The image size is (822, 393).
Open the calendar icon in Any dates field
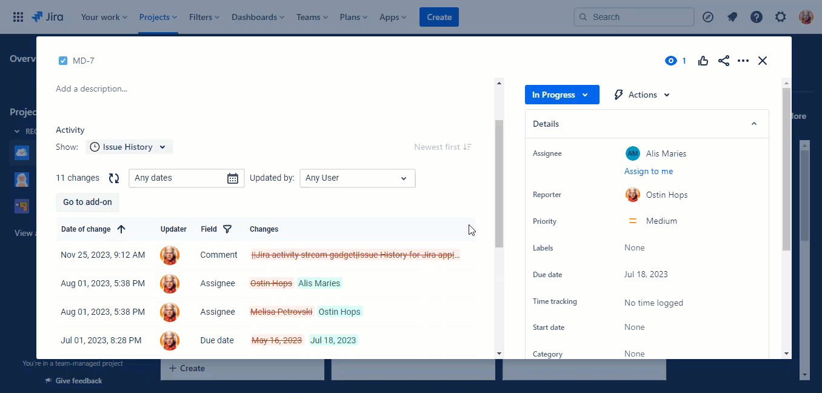(233, 178)
